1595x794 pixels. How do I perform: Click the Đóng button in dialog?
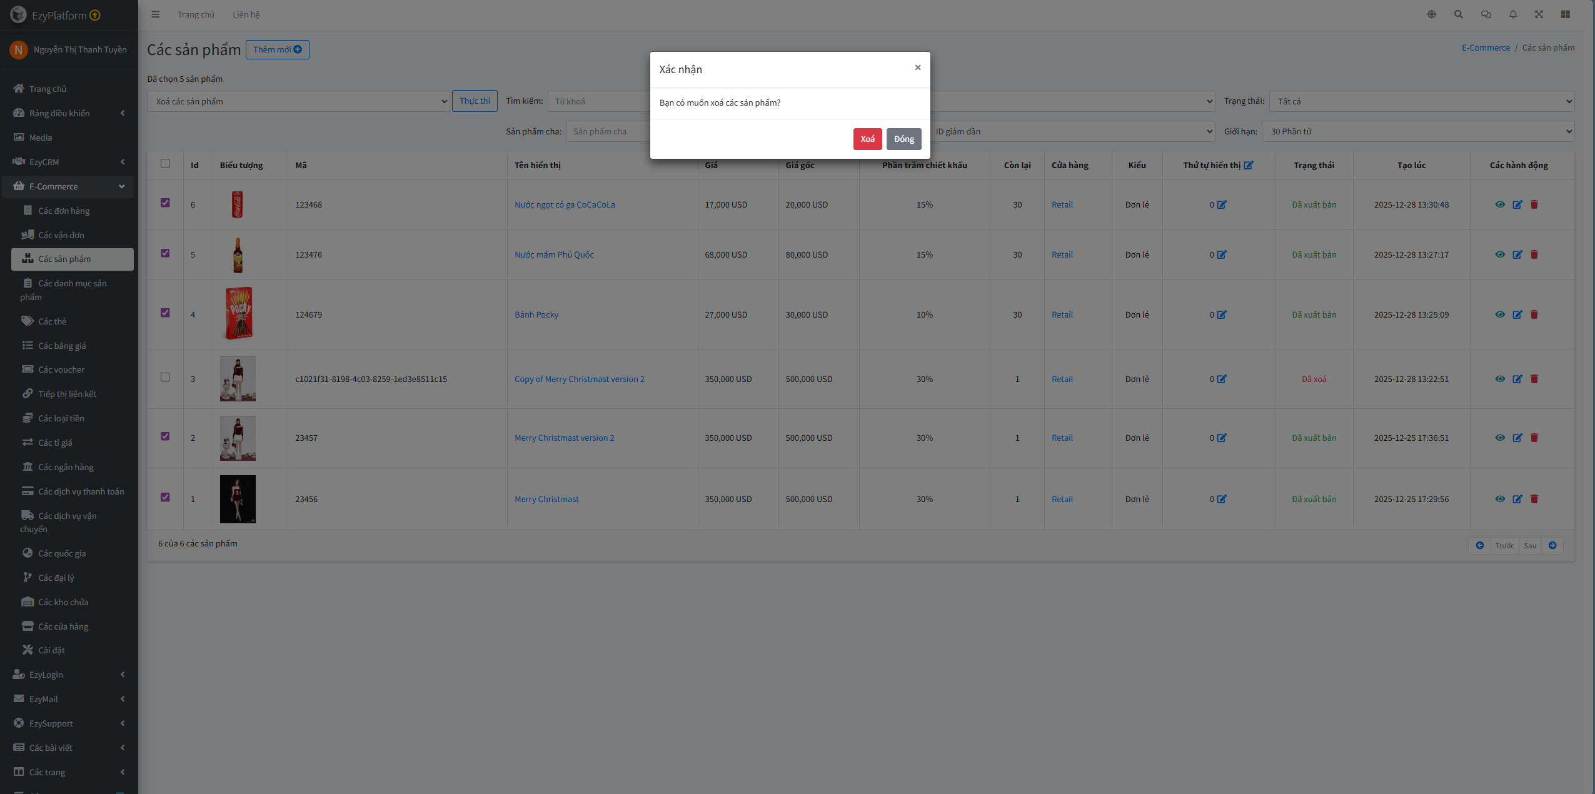[903, 139]
